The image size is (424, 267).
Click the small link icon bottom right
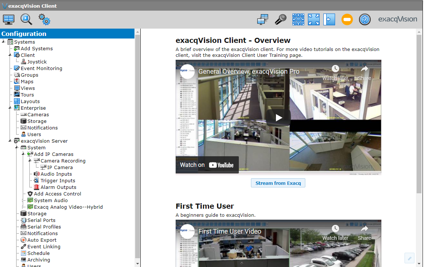click(x=409, y=258)
